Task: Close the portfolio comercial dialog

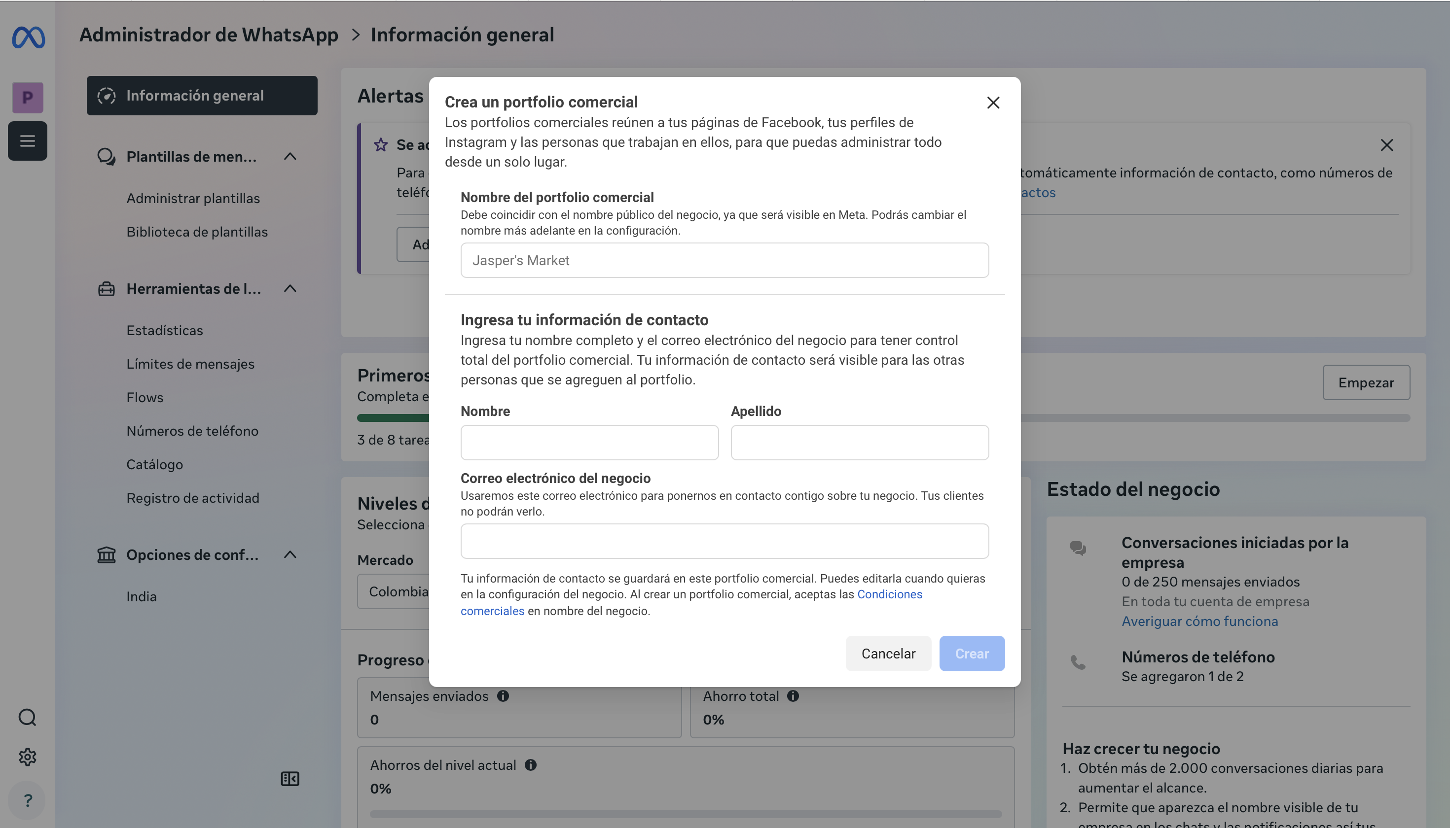Action: pyautogui.click(x=993, y=103)
